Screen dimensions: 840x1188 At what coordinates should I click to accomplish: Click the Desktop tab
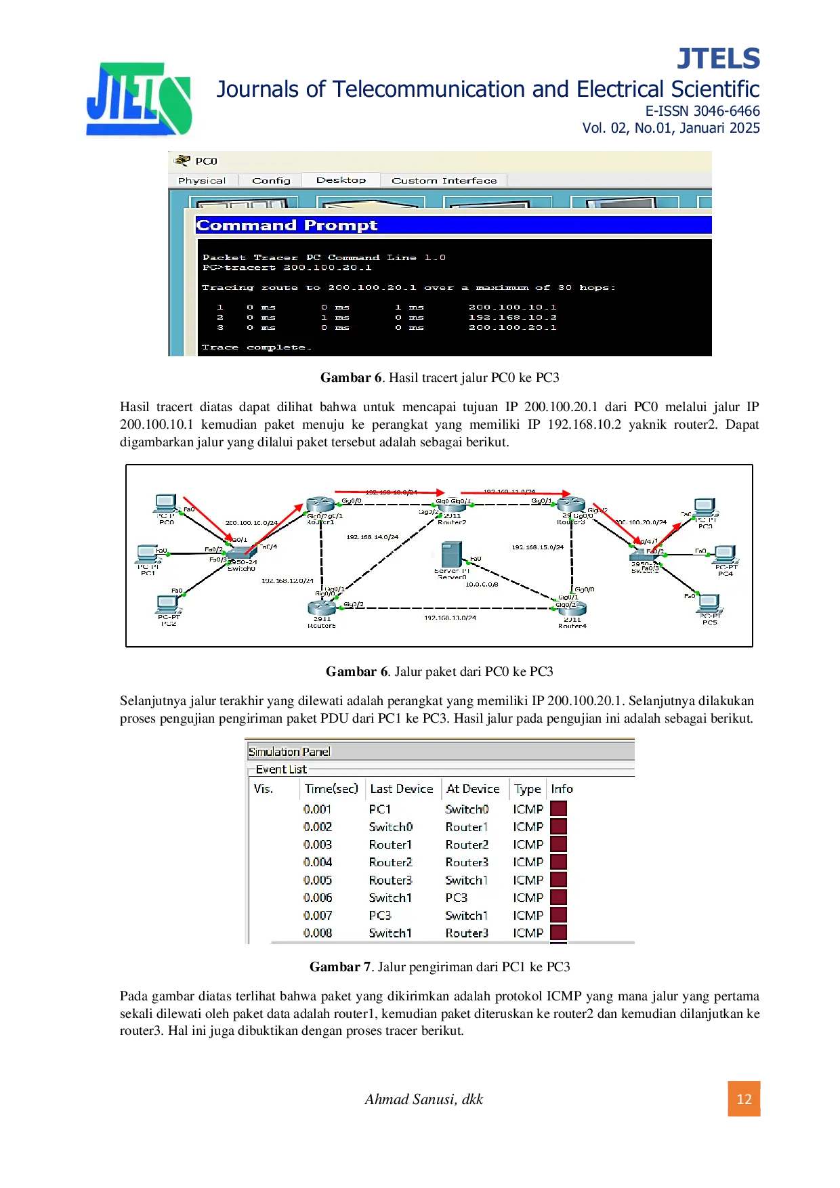point(341,180)
